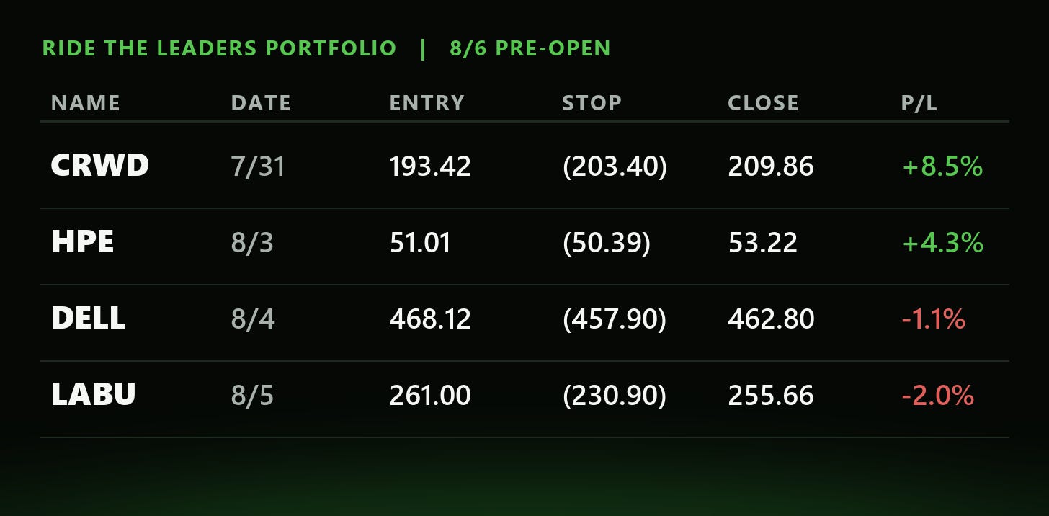
Task: Click CRWD entry price 193.42
Action: pos(430,166)
